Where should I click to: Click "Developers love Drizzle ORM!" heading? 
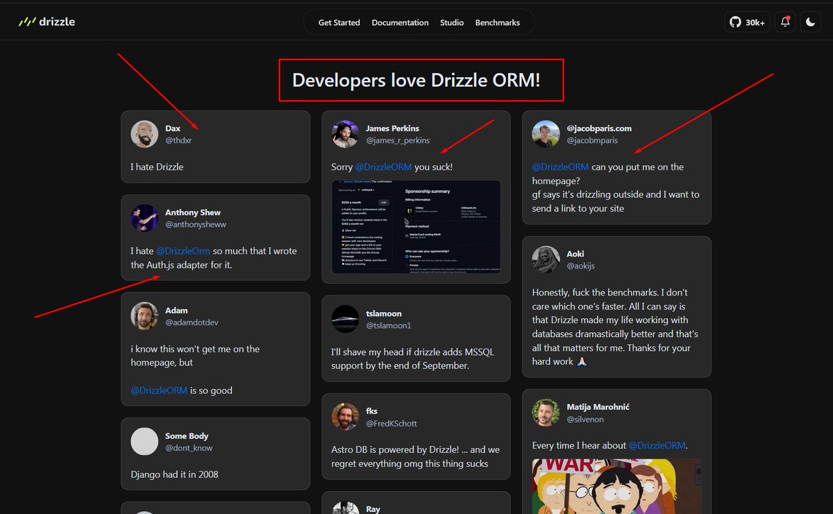pyautogui.click(x=416, y=80)
